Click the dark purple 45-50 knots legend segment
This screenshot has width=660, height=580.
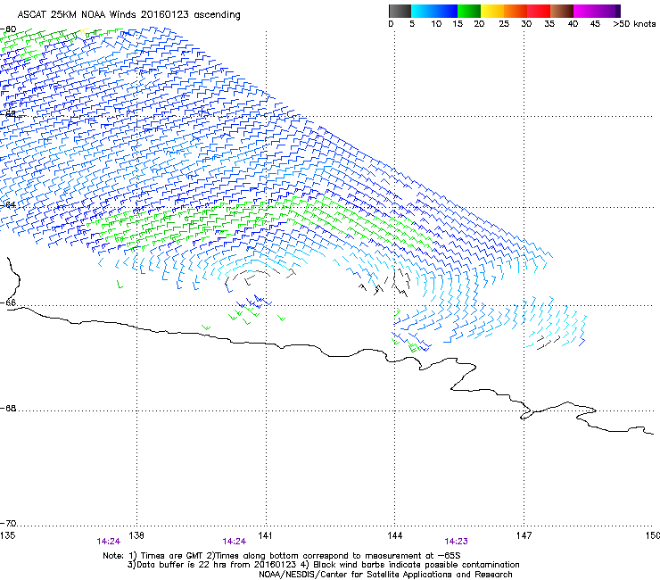[608, 11]
